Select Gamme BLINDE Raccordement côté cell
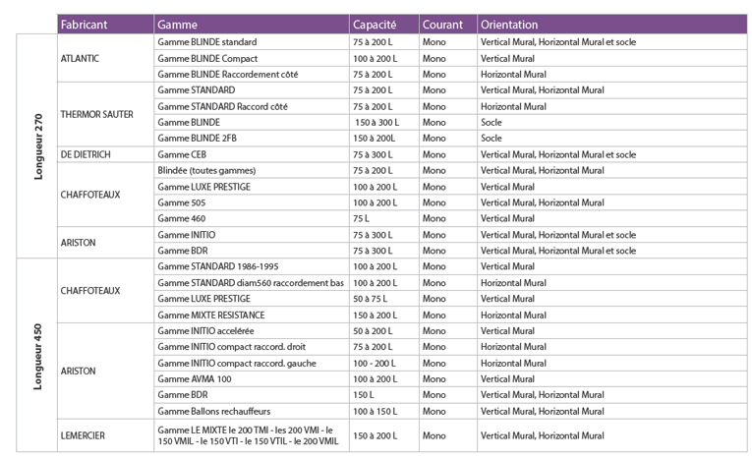Viewport: 752px width, 459px height. pos(252,75)
